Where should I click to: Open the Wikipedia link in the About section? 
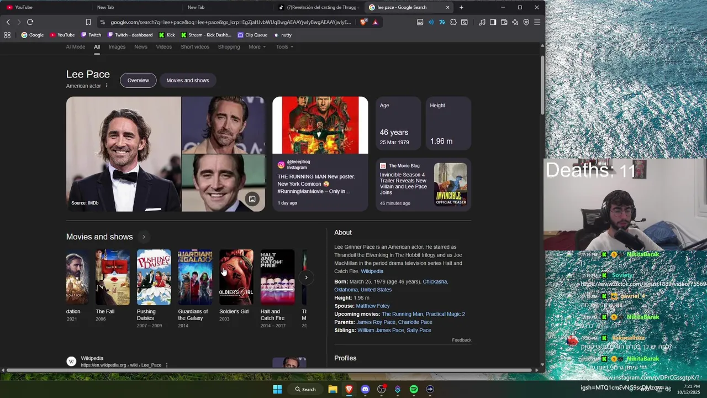click(372, 271)
